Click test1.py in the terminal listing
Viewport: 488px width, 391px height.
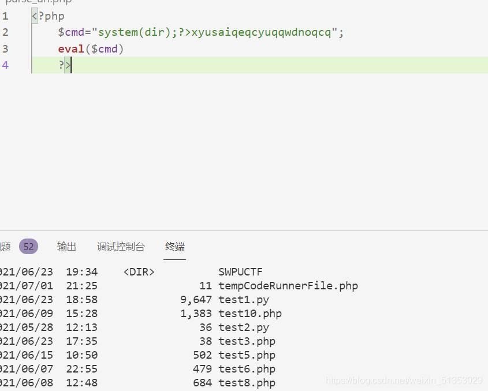tap(243, 300)
